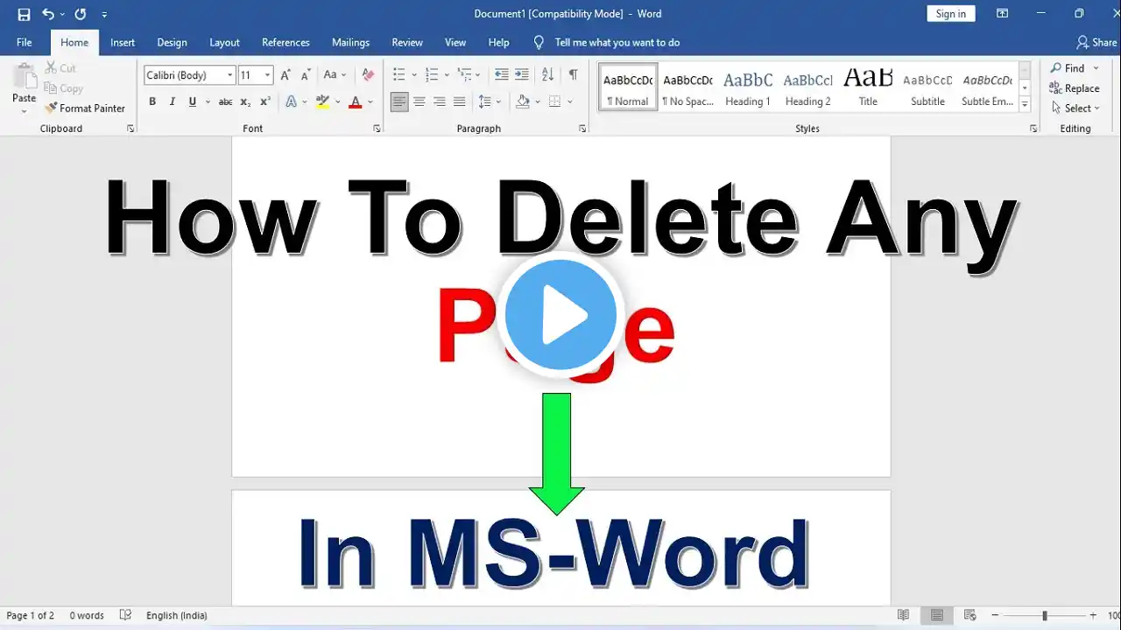Click the Redo/Repeat icon
The image size is (1121, 630).
[x=81, y=14]
